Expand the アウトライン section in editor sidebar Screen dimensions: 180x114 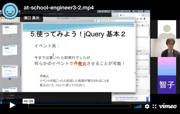(10, 98)
